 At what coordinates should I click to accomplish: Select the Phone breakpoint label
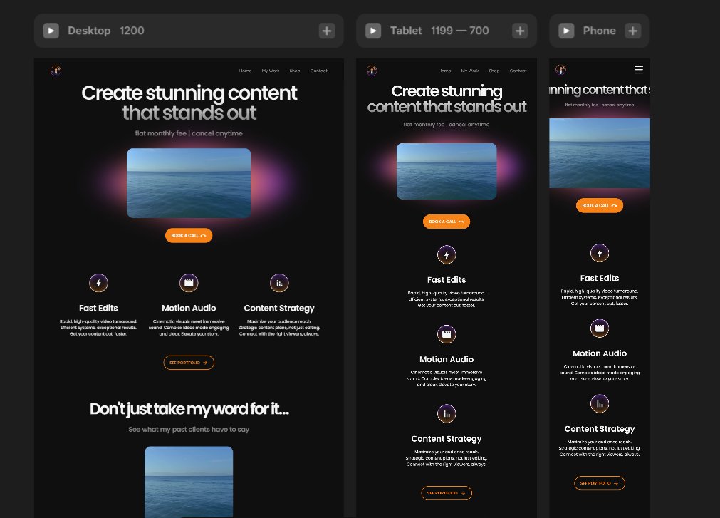[x=599, y=31]
